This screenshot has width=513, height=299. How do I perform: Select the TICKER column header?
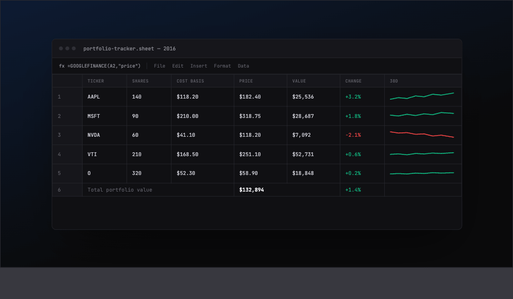pyautogui.click(x=105, y=81)
